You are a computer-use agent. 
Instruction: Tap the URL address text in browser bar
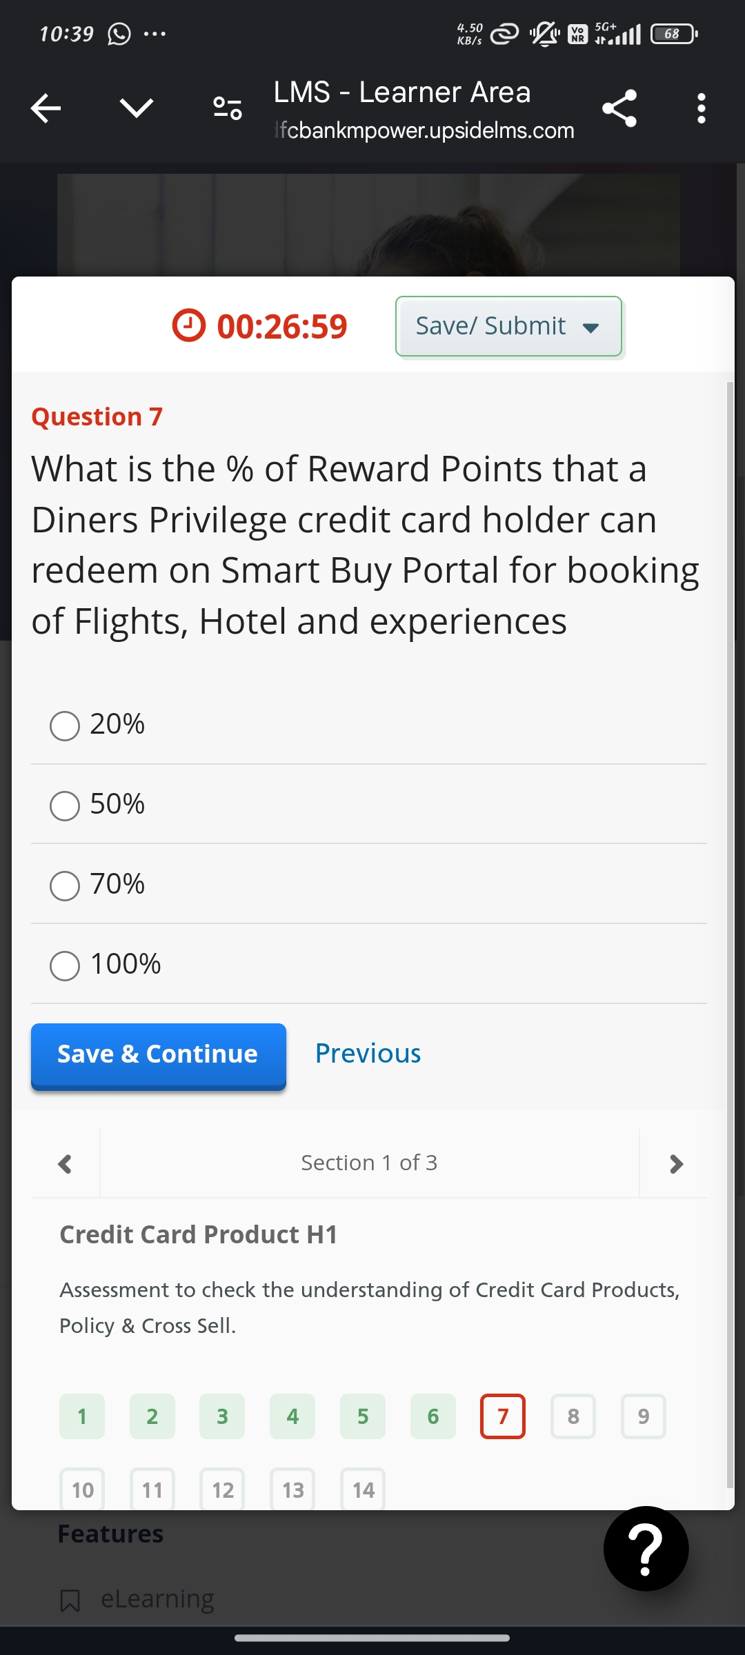(425, 130)
